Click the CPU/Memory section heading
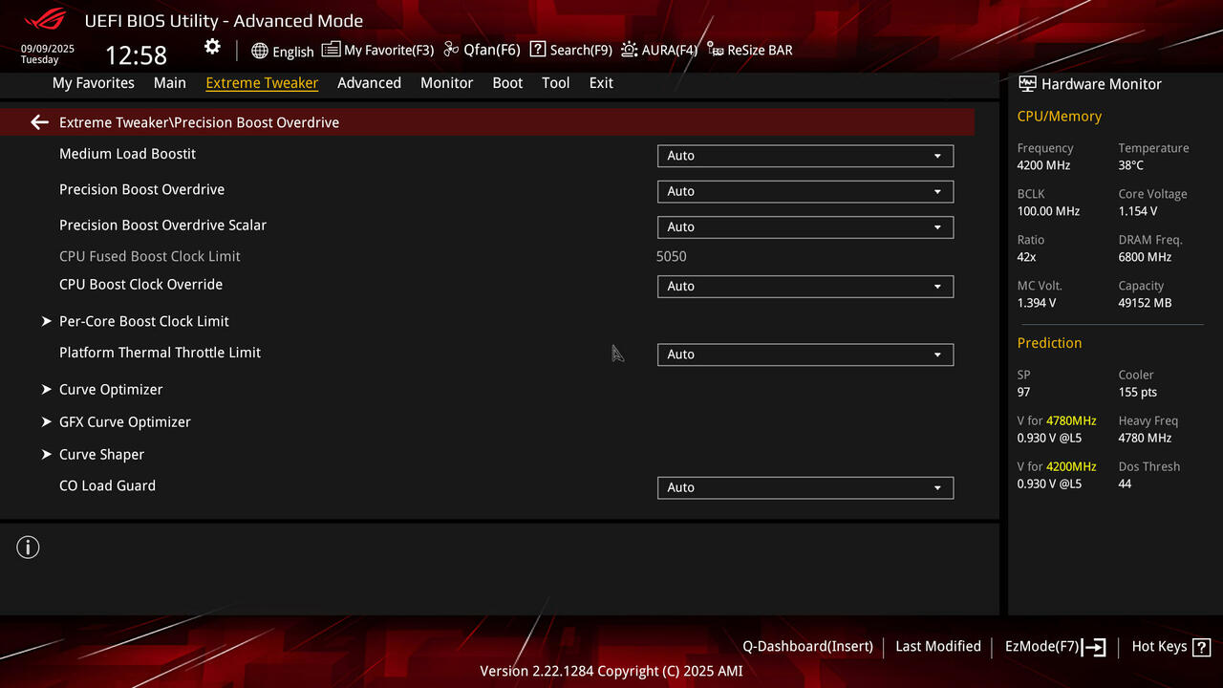Image resolution: width=1223 pixels, height=688 pixels. pos(1060,117)
